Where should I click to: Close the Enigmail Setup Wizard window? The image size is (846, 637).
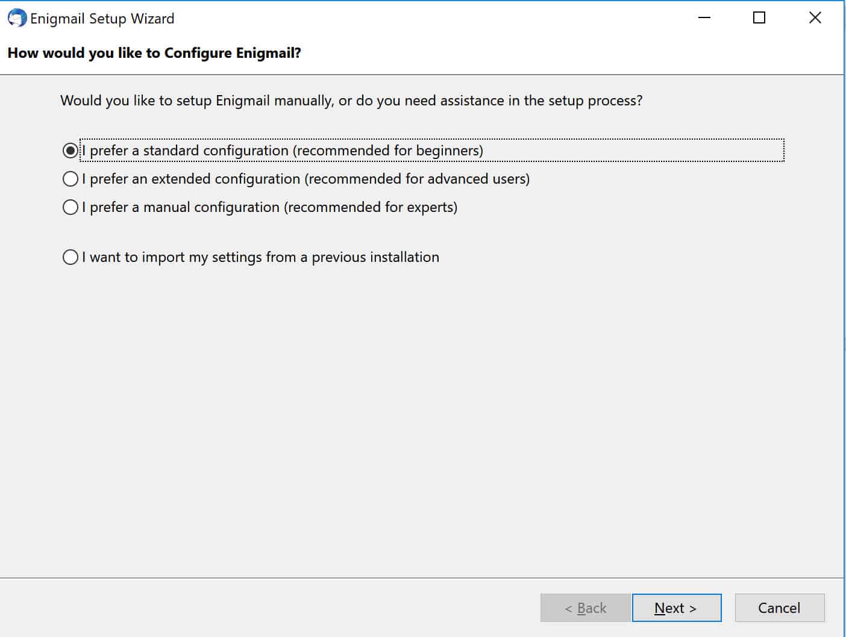[815, 18]
